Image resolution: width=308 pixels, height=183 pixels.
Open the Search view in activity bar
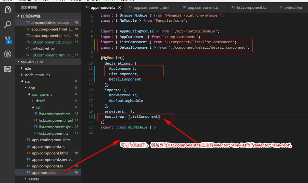point(7,25)
